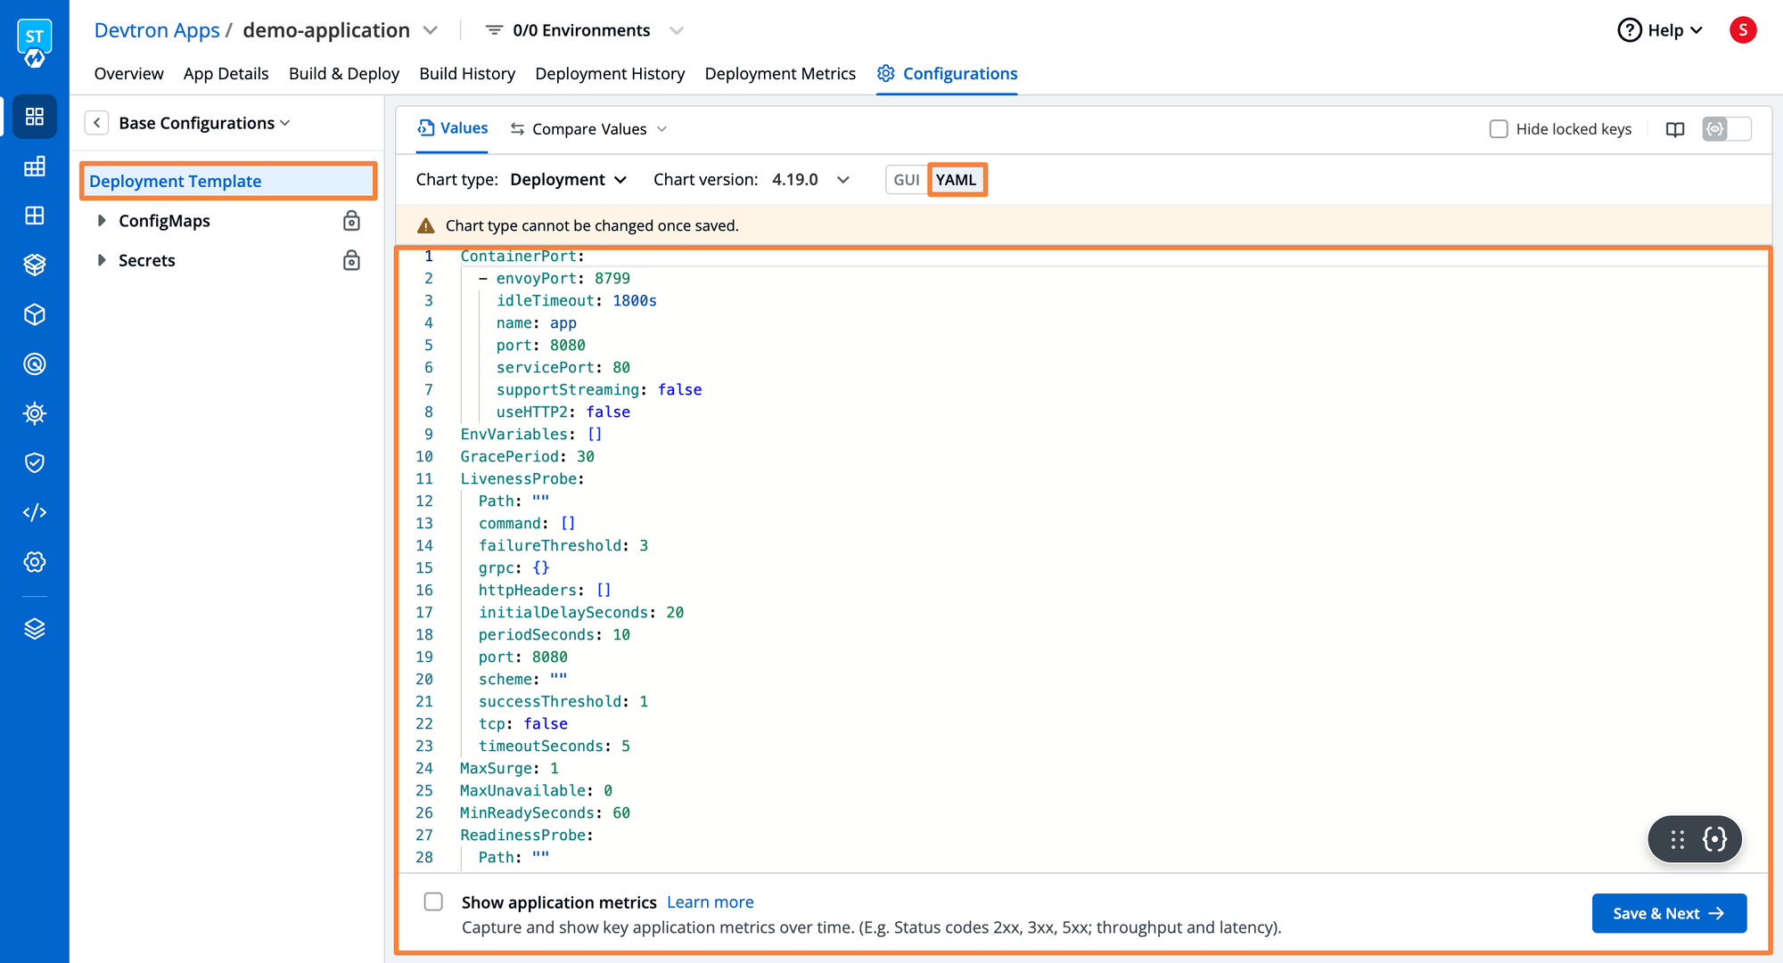Open the Security shield icon in sidebar
Viewport: 1783px width, 963px height.
(x=34, y=462)
